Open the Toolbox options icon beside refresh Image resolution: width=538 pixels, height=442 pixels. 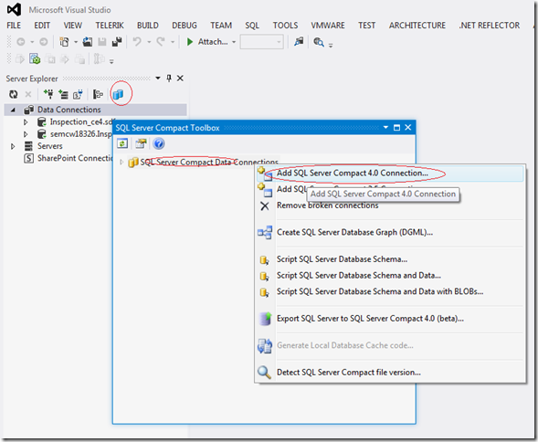coord(141,143)
